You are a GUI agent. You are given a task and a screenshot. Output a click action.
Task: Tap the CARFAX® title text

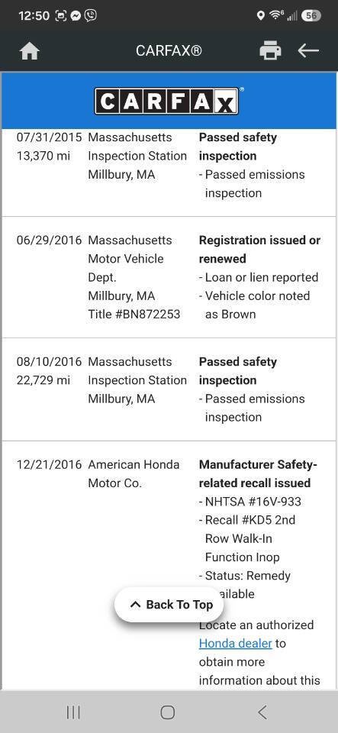click(x=169, y=50)
